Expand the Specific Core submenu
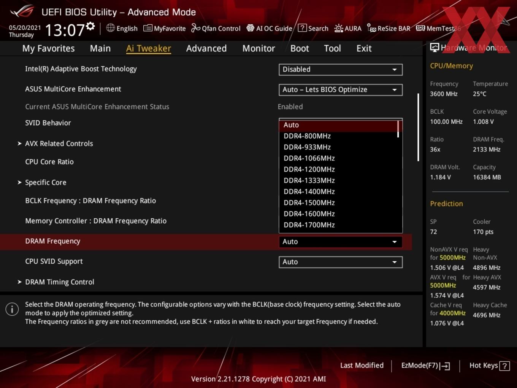 [x=46, y=183]
